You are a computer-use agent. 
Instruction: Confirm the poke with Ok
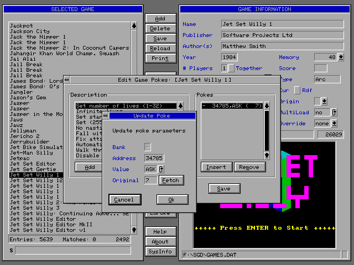pos(172,199)
